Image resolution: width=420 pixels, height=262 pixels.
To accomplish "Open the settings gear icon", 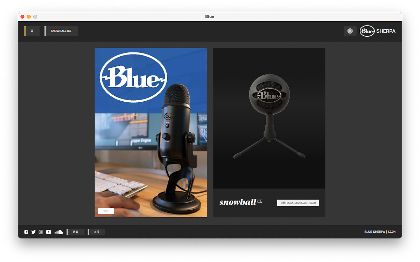I will (x=350, y=31).
